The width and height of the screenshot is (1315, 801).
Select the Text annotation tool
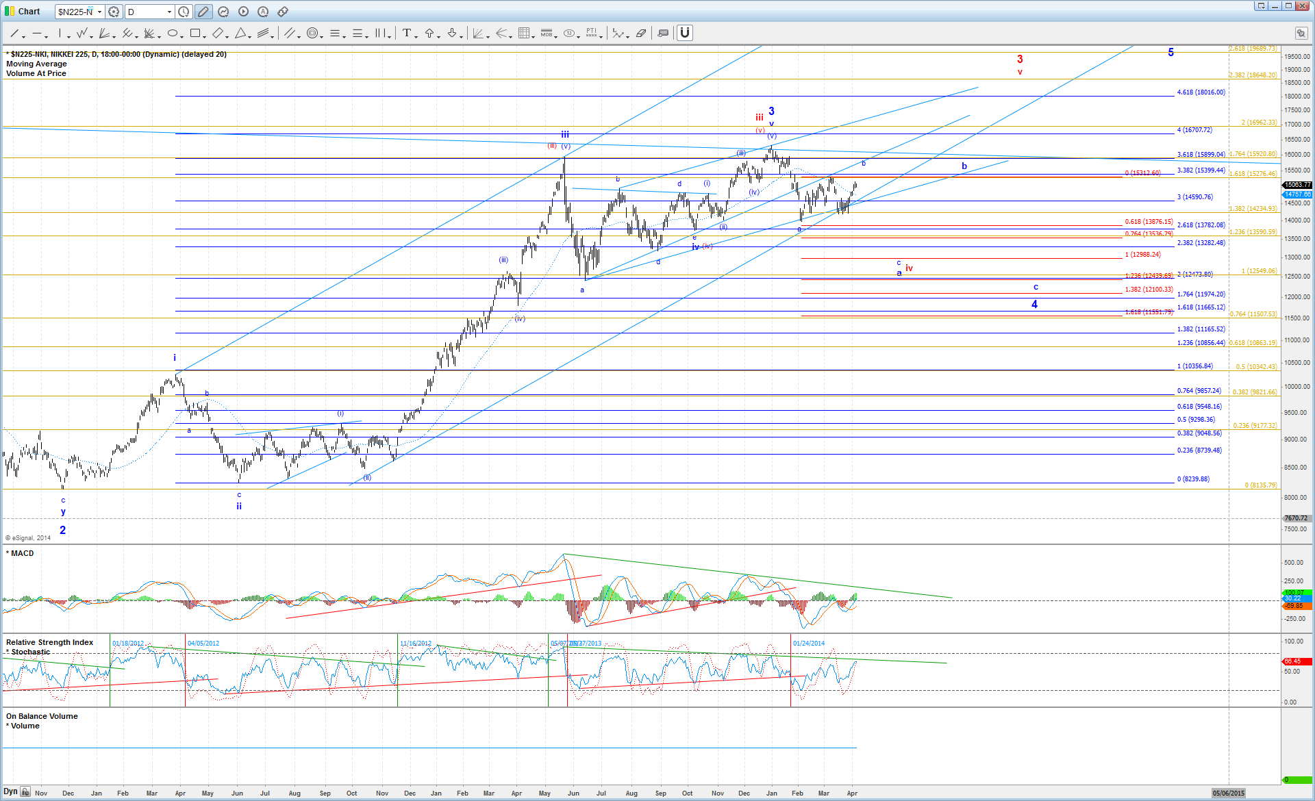(x=407, y=33)
